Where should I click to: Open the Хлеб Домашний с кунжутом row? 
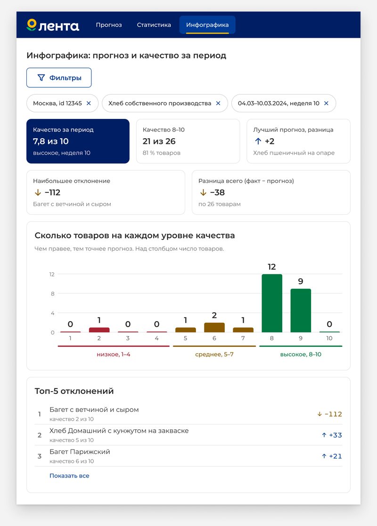(188, 435)
